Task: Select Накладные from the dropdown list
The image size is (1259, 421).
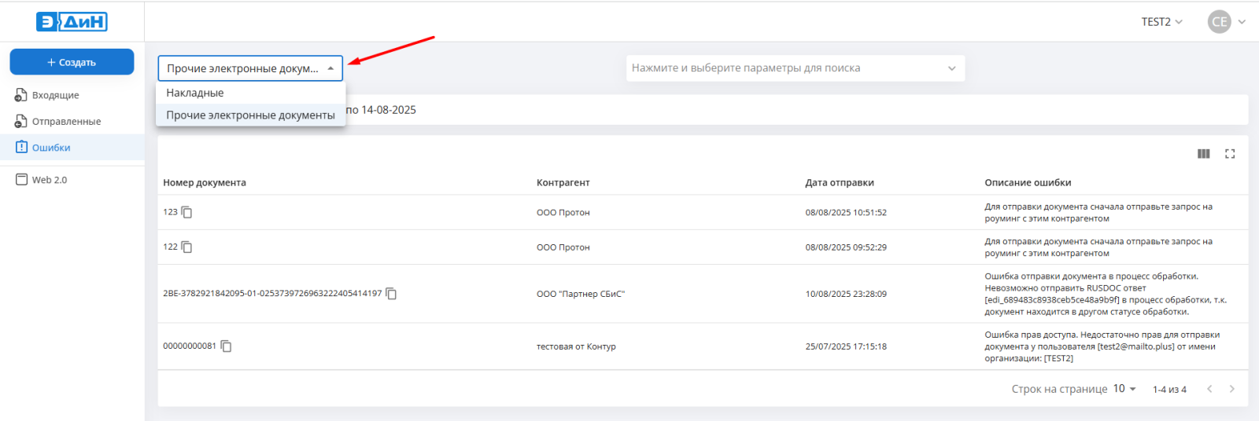Action: 251,93
